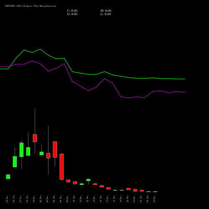
Task: Click the '12 Dec' date label
Action: pos(87,199)
